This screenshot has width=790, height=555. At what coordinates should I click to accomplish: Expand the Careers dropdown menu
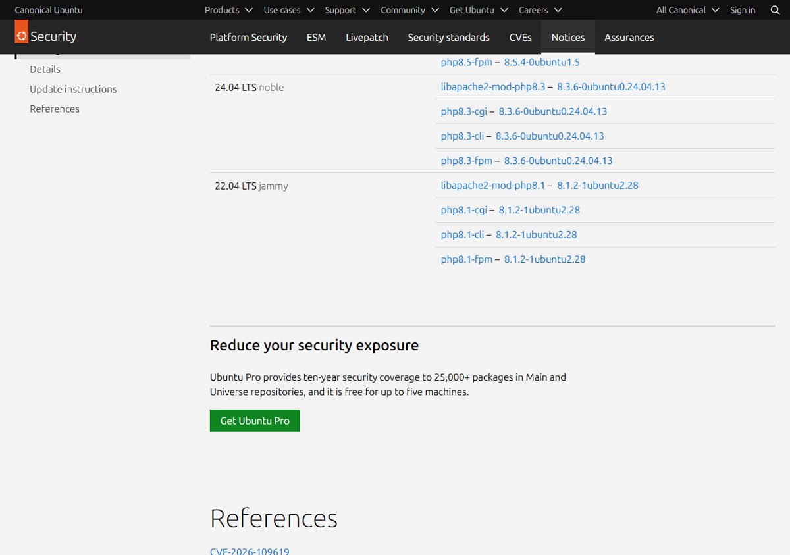coord(540,10)
